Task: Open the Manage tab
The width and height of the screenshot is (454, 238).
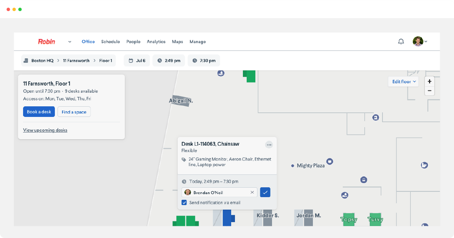Action: pyautogui.click(x=197, y=42)
